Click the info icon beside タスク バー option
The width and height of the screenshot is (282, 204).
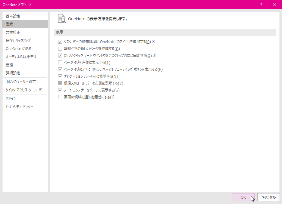coord(153,42)
